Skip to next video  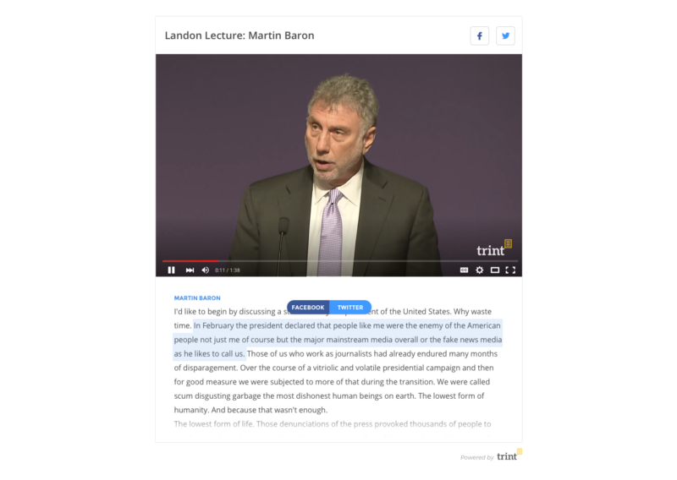(x=190, y=270)
